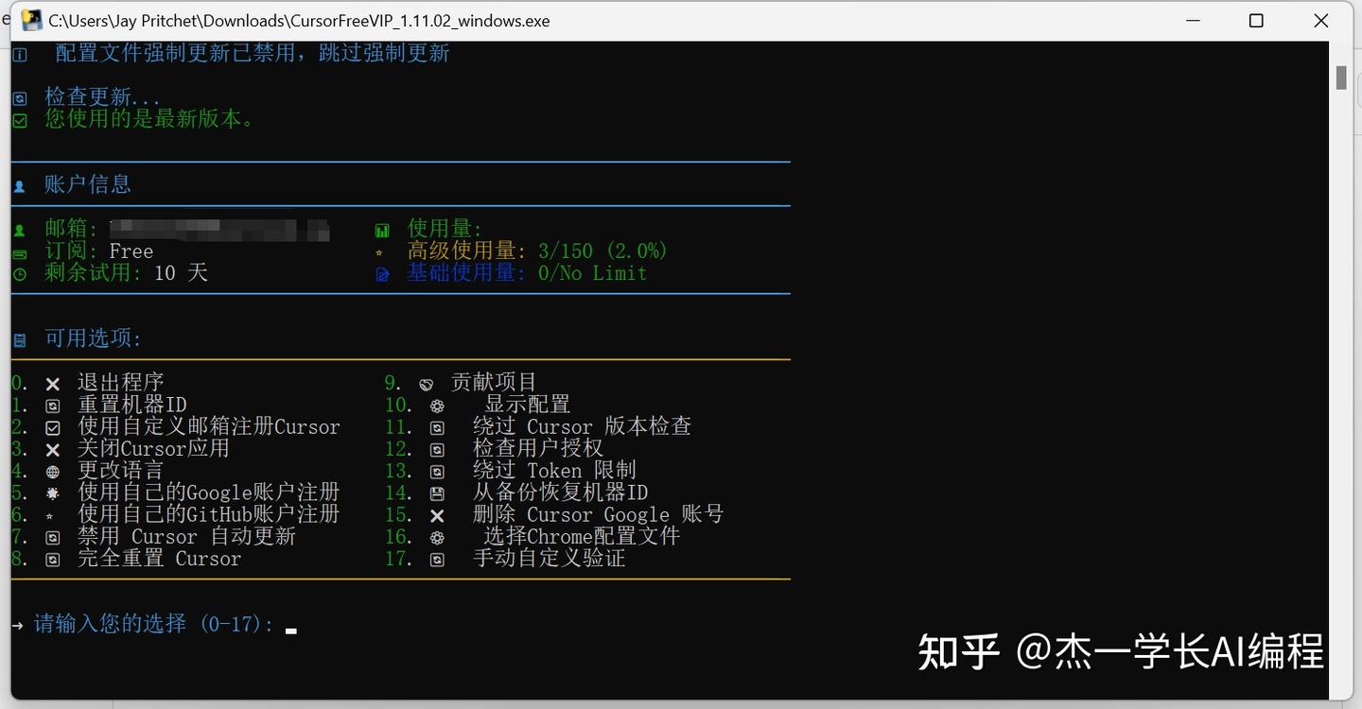1362x709 pixels.
Task: Click the X icon beside 删除 Cursor Google 账号
Action: click(437, 514)
